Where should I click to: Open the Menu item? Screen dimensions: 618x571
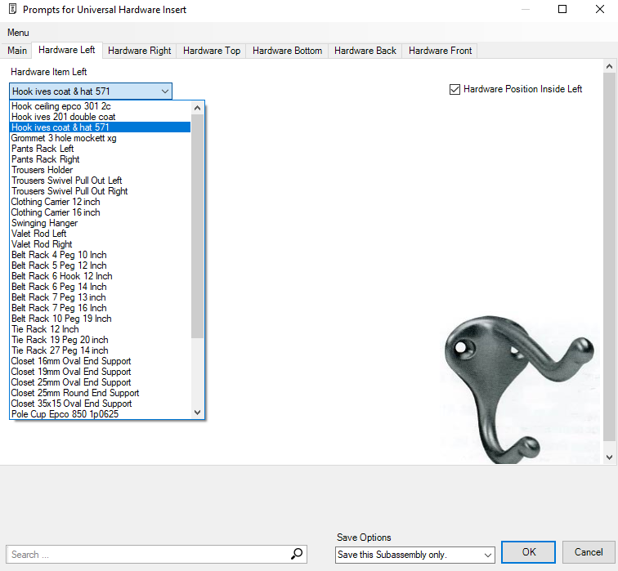coord(18,32)
